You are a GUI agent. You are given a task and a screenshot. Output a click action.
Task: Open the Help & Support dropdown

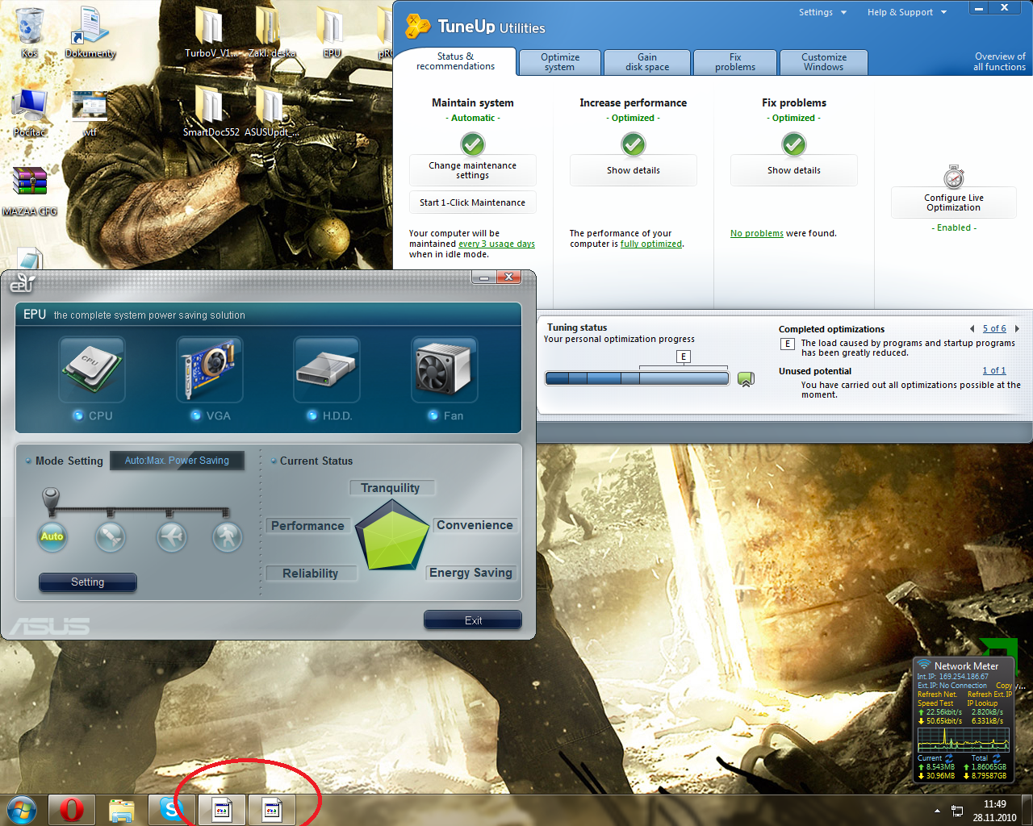906,12
